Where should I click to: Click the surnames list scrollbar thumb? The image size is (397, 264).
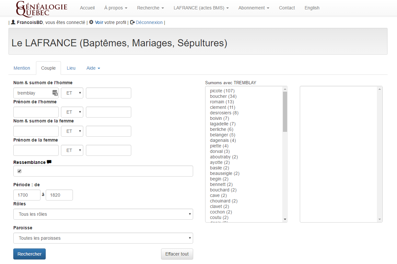285,112
